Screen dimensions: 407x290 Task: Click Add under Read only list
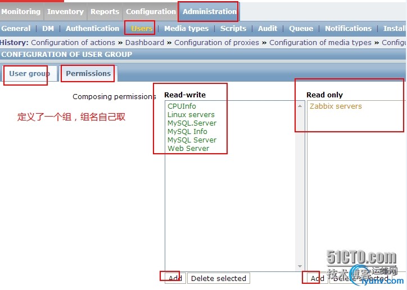[318, 278]
